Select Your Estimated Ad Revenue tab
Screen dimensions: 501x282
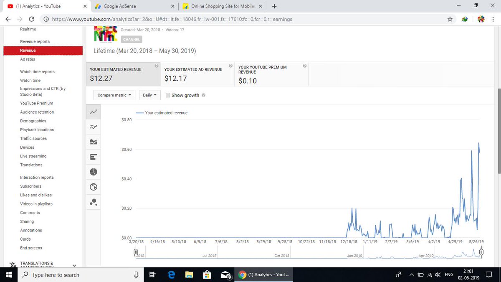(x=197, y=74)
